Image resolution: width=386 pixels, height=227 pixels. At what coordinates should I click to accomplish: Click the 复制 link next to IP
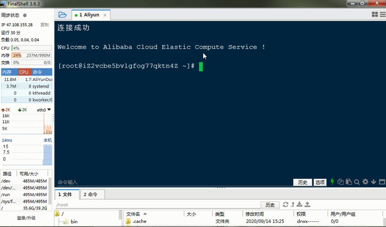pos(44,25)
